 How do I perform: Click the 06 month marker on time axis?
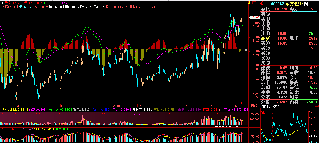click(235, 106)
